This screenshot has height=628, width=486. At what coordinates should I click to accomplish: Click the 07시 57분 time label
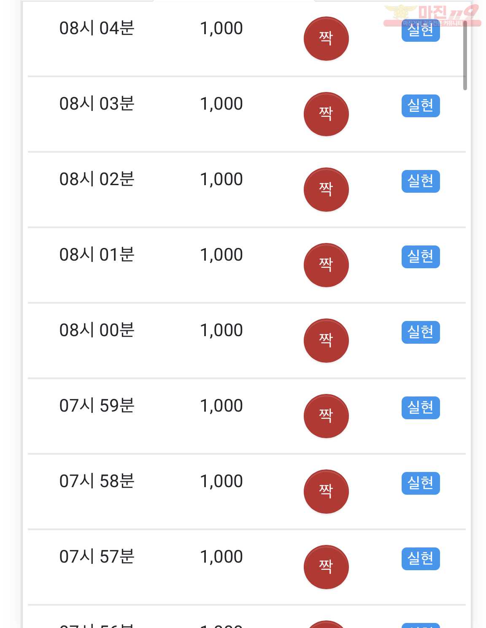click(x=97, y=557)
